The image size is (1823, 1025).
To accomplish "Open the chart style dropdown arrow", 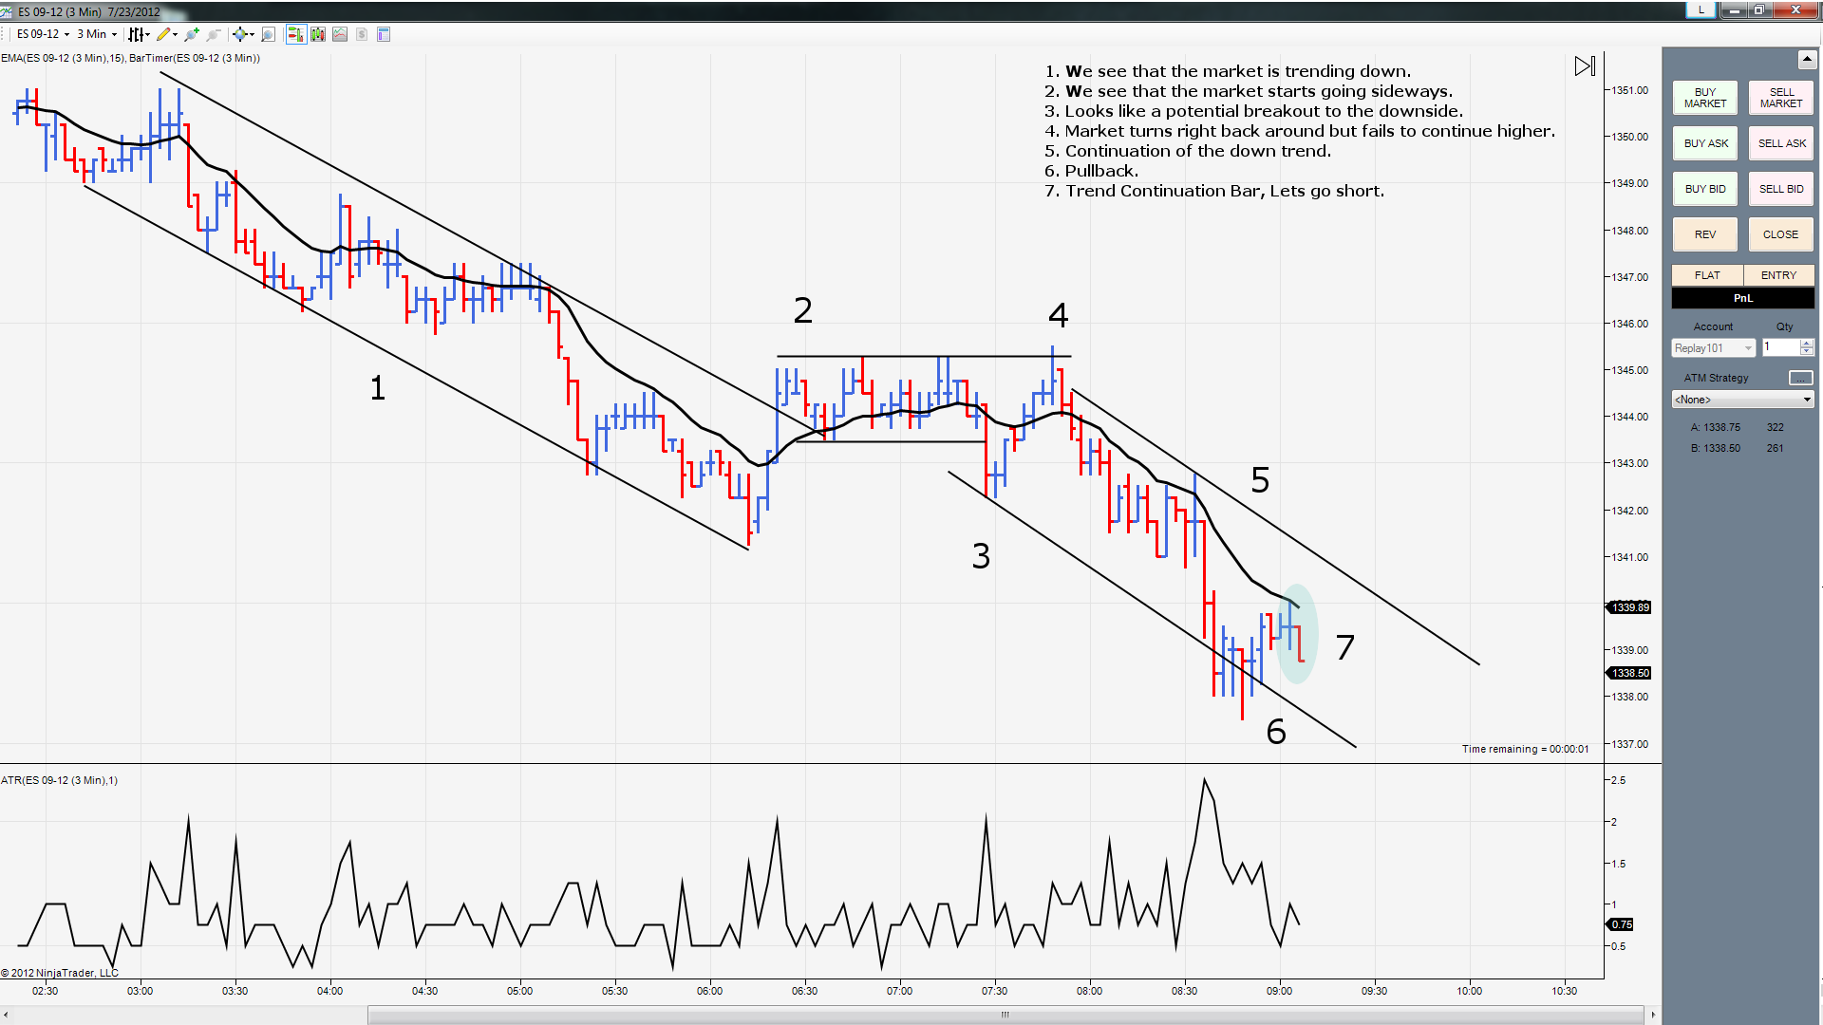I will [148, 35].
